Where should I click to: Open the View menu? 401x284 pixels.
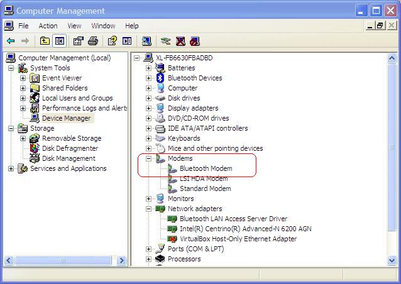pyautogui.click(x=75, y=26)
